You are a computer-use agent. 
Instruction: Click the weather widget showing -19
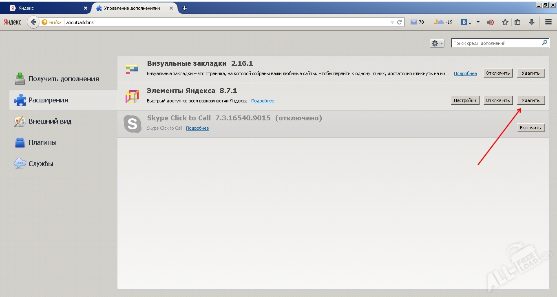442,22
